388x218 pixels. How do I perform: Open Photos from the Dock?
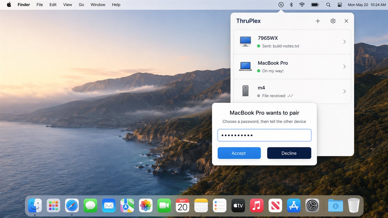point(146,205)
